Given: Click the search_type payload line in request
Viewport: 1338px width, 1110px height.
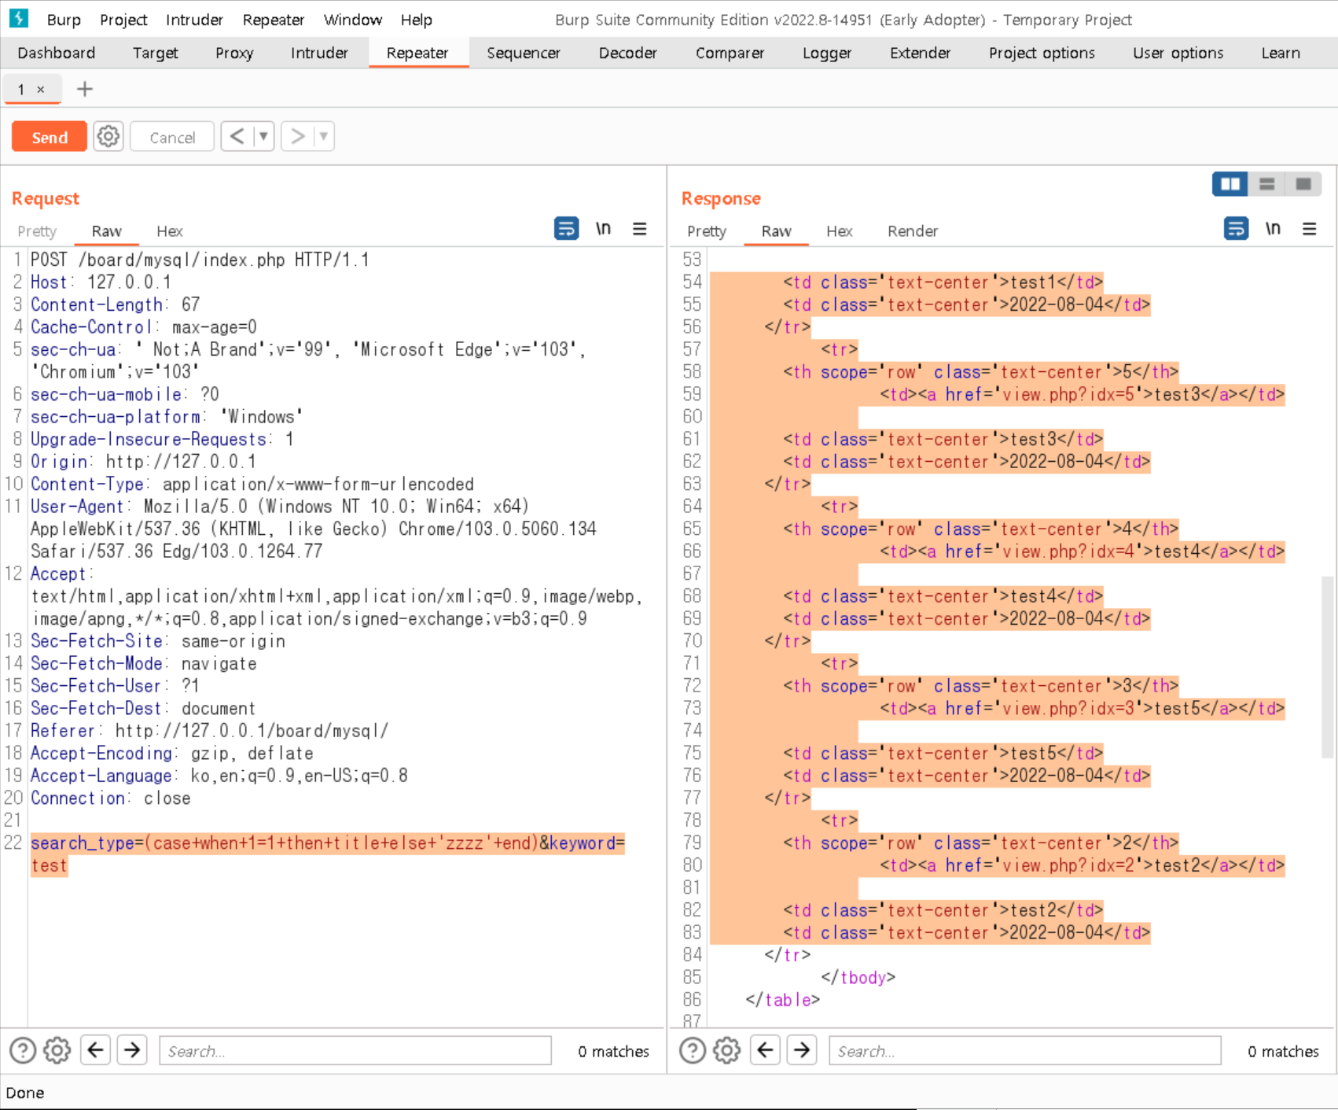Looking at the screenshot, I should pos(328,854).
